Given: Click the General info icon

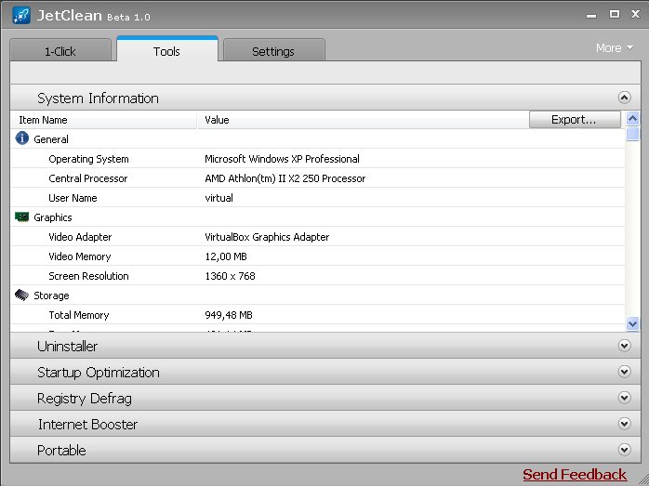Looking at the screenshot, I should (22, 138).
